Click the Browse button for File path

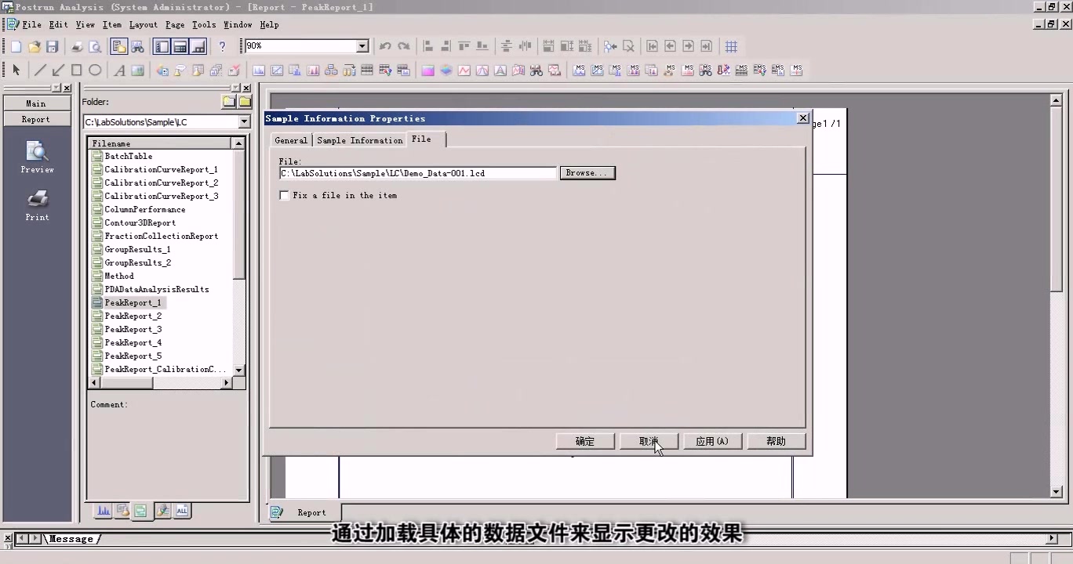[x=586, y=172]
